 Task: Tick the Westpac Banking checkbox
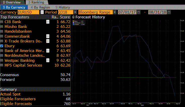(2, 61)
